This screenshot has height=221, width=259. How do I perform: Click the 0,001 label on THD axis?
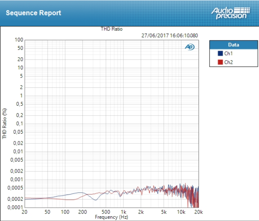[x=17, y=180]
